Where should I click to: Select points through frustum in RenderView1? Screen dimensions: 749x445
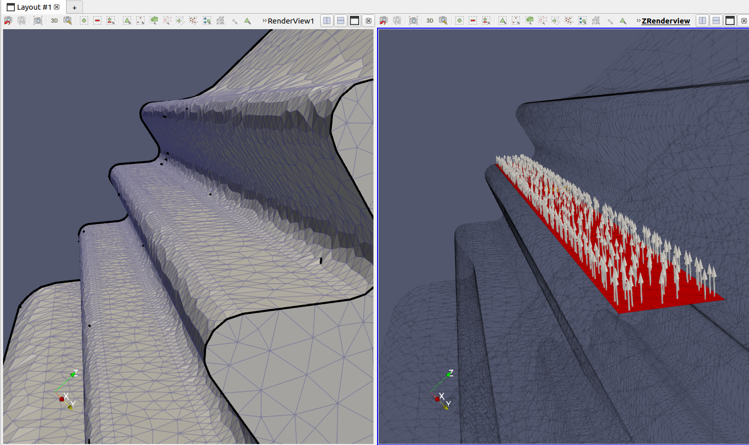[x=167, y=20]
